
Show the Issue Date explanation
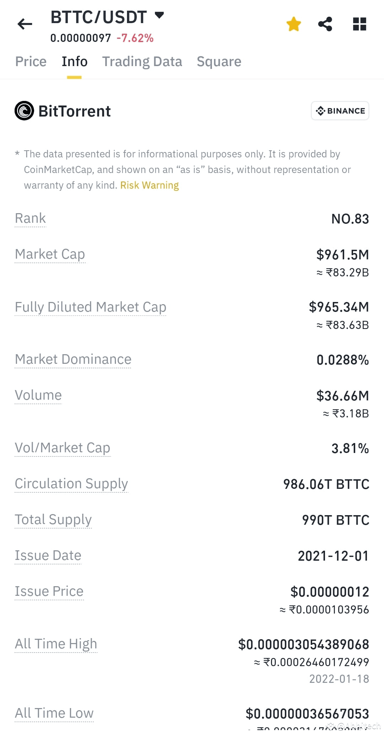coord(48,555)
